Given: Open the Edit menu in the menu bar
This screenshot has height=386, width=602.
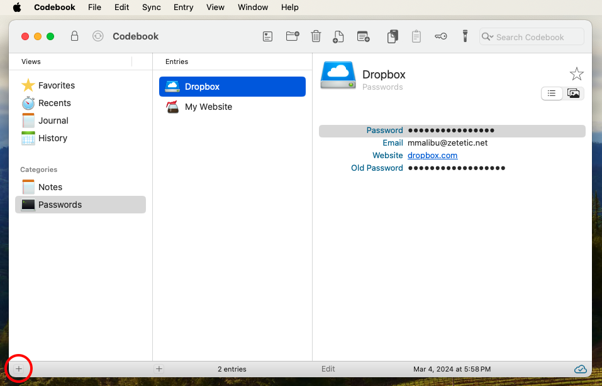Looking at the screenshot, I should (121, 8).
